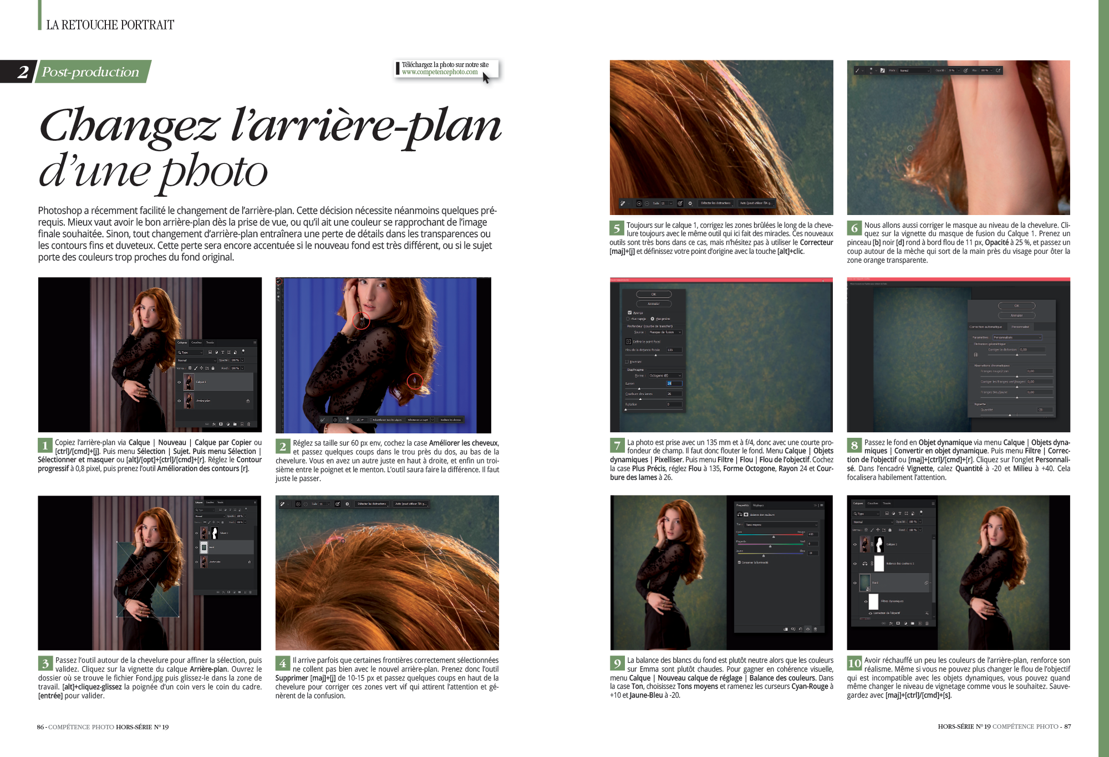
Task: Open the Masque de fusion source dropdown
Action: click(x=665, y=333)
